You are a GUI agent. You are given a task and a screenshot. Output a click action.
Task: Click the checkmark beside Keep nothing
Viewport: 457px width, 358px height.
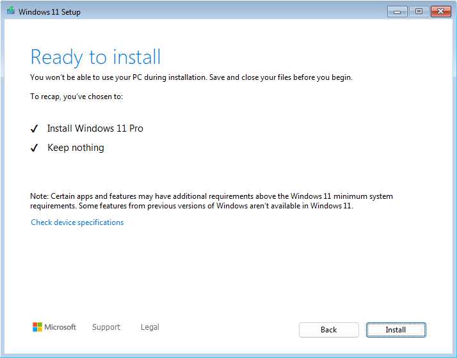coord(35,148)
